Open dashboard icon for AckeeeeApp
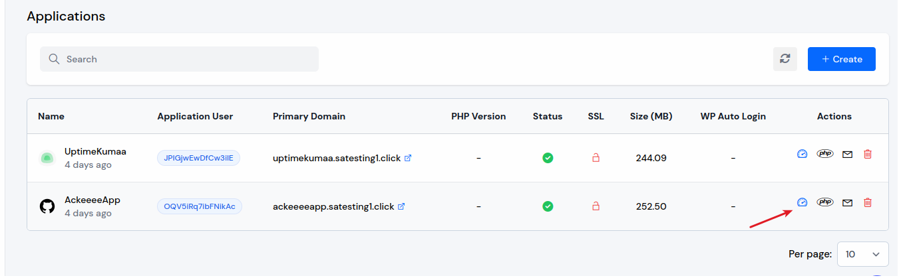The height and width of the screenshot is (278, 899). (x=802, y=202)
